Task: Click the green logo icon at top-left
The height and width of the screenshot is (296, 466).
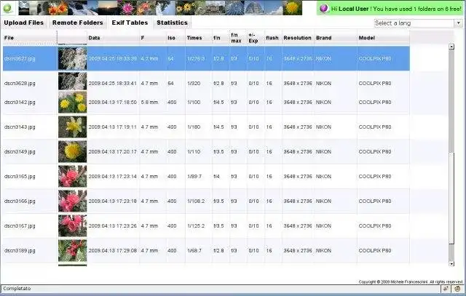Action: (x=8, y=8)
